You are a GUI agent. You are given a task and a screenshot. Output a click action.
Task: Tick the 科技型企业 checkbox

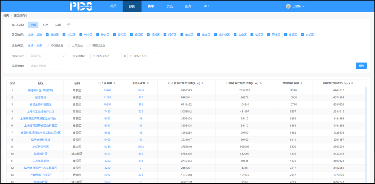89,45
